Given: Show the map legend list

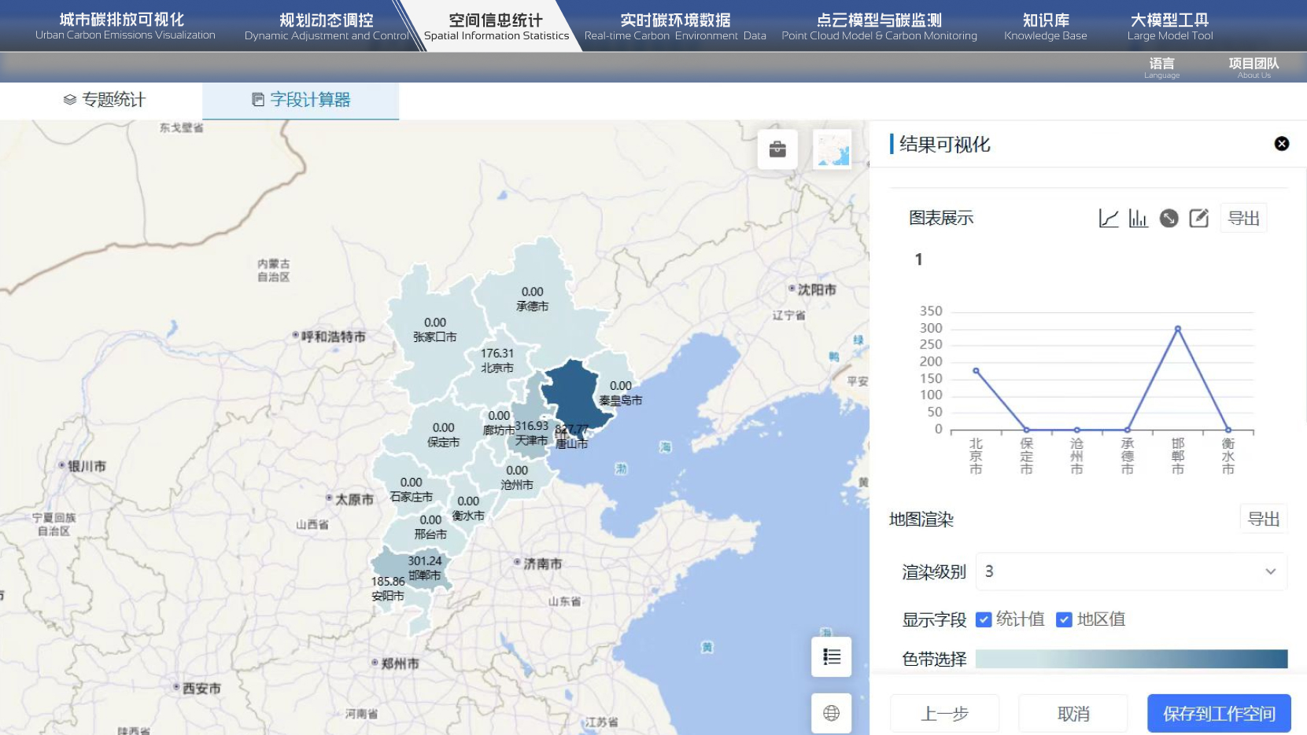Looking at the screenshot, I should point(832,657).
